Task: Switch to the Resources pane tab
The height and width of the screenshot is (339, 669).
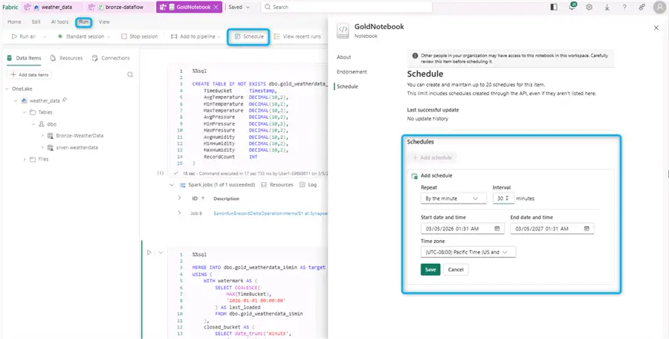Action: [66, 58]
